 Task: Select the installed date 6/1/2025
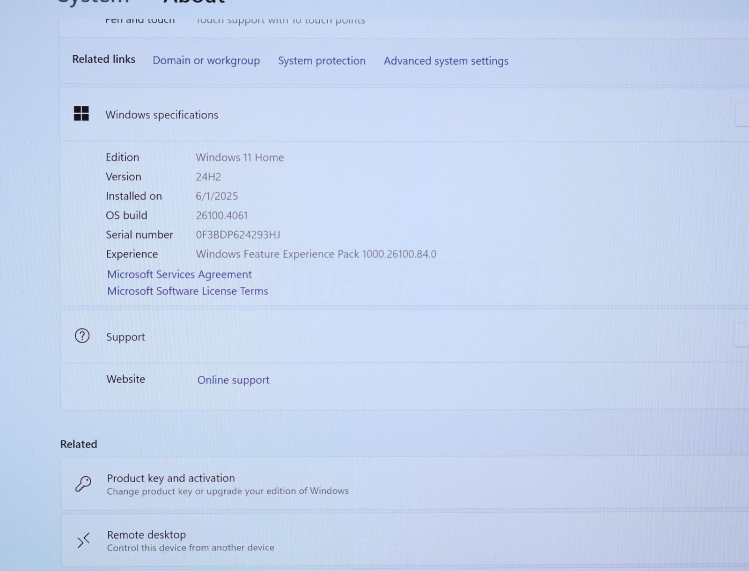point(217,196)
